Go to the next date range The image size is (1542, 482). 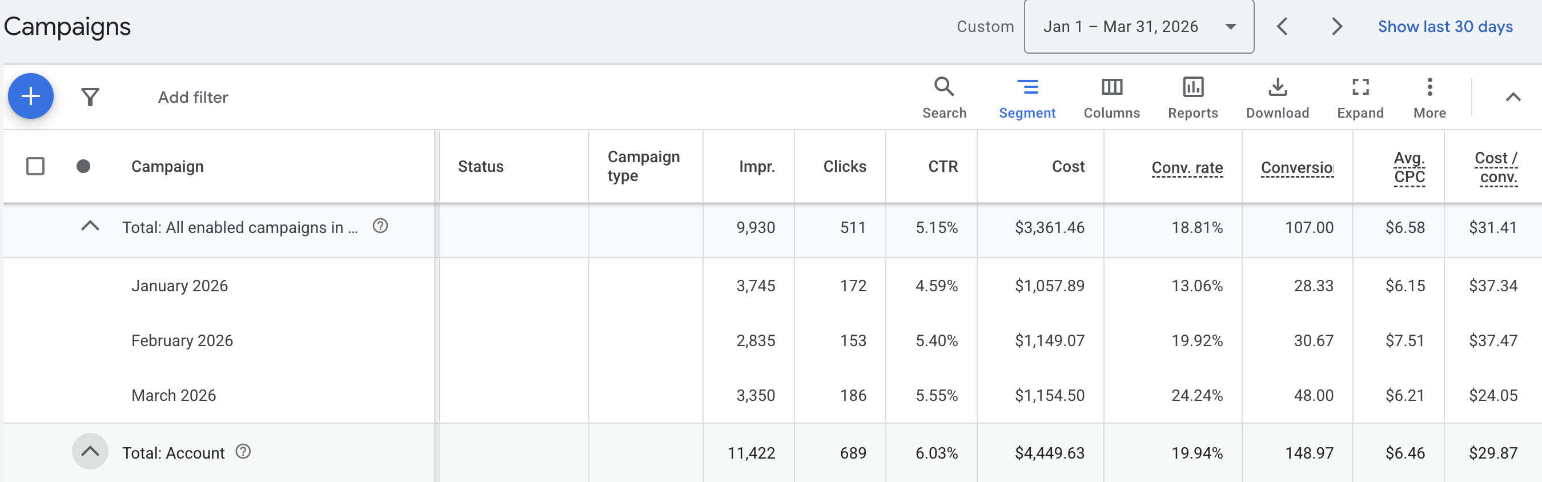coord(1336,26)
